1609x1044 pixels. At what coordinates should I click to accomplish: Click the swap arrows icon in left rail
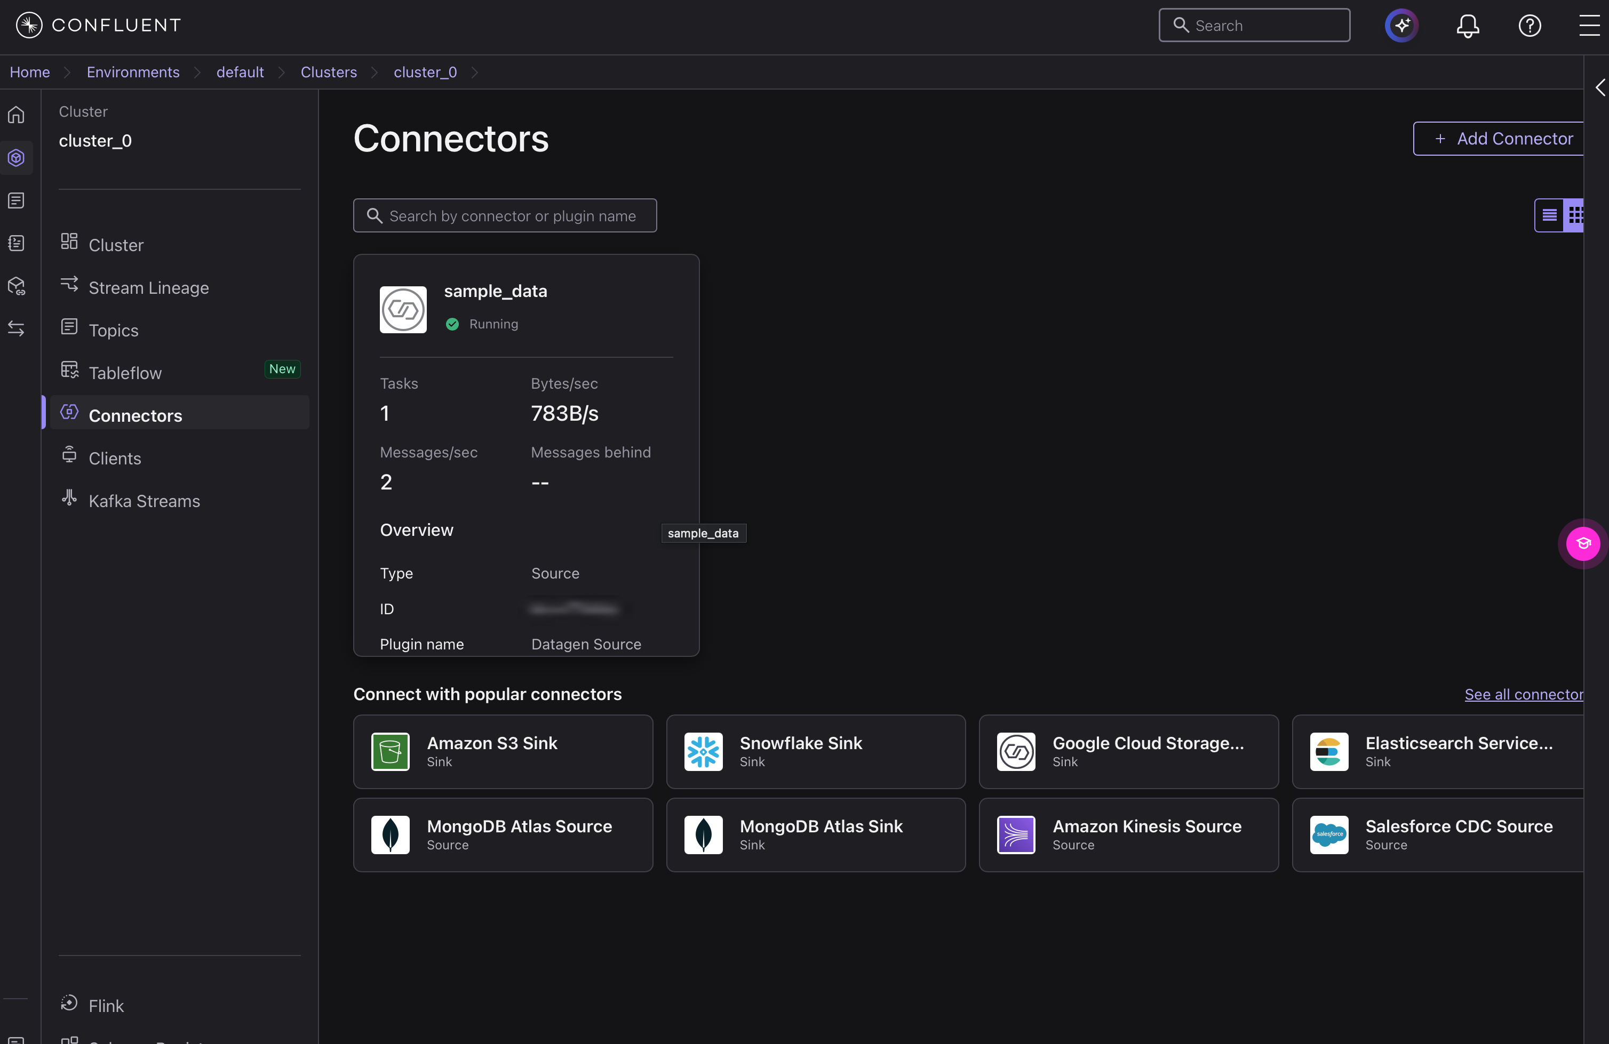click(16, 328)
